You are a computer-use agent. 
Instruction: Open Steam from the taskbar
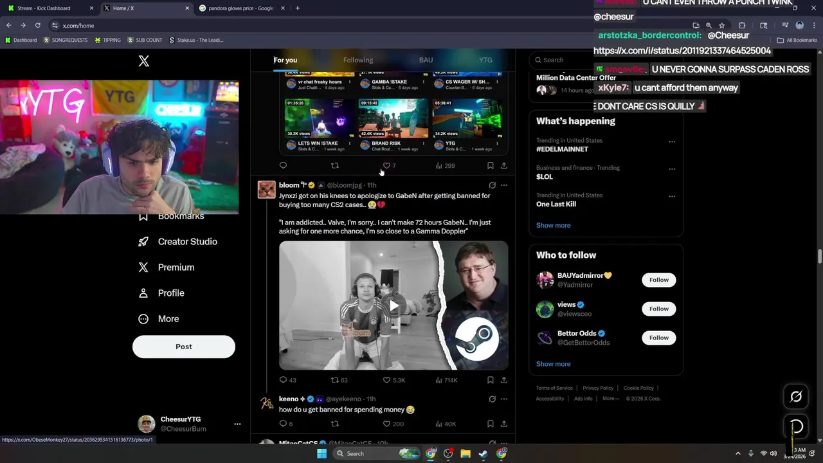click(483, 453)
